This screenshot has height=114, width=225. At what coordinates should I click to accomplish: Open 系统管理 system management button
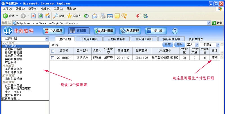(130, 31)
